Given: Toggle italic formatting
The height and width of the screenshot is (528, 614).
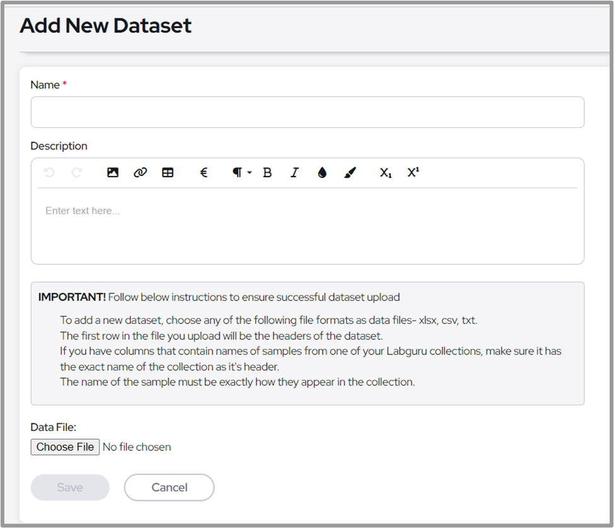Looking at the screenshot, I should pyautogui.click(x=294, y=172).
